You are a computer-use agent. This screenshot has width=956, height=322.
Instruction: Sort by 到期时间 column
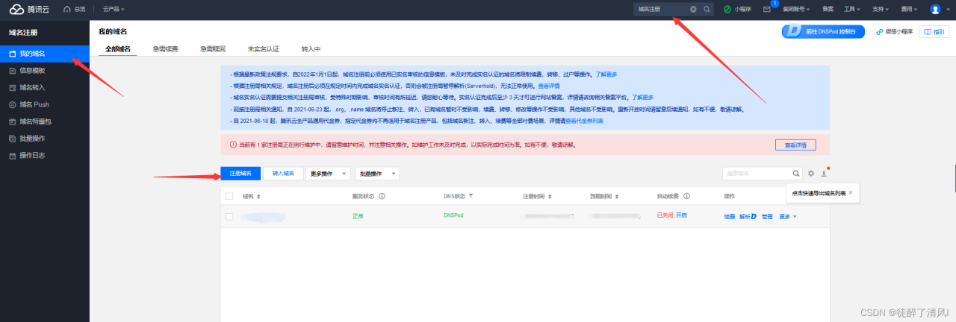point(616,197)
